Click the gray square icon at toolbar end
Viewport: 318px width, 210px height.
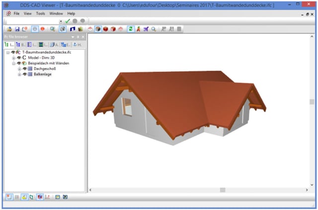tap(179, 29)
